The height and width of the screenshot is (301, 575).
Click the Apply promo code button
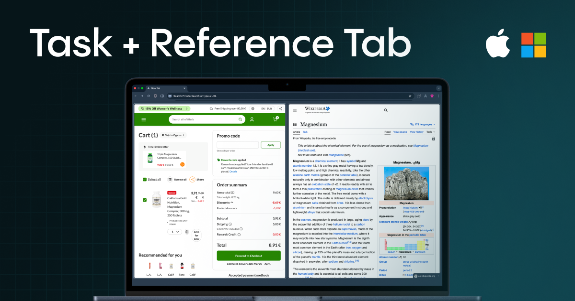point(271,145)
